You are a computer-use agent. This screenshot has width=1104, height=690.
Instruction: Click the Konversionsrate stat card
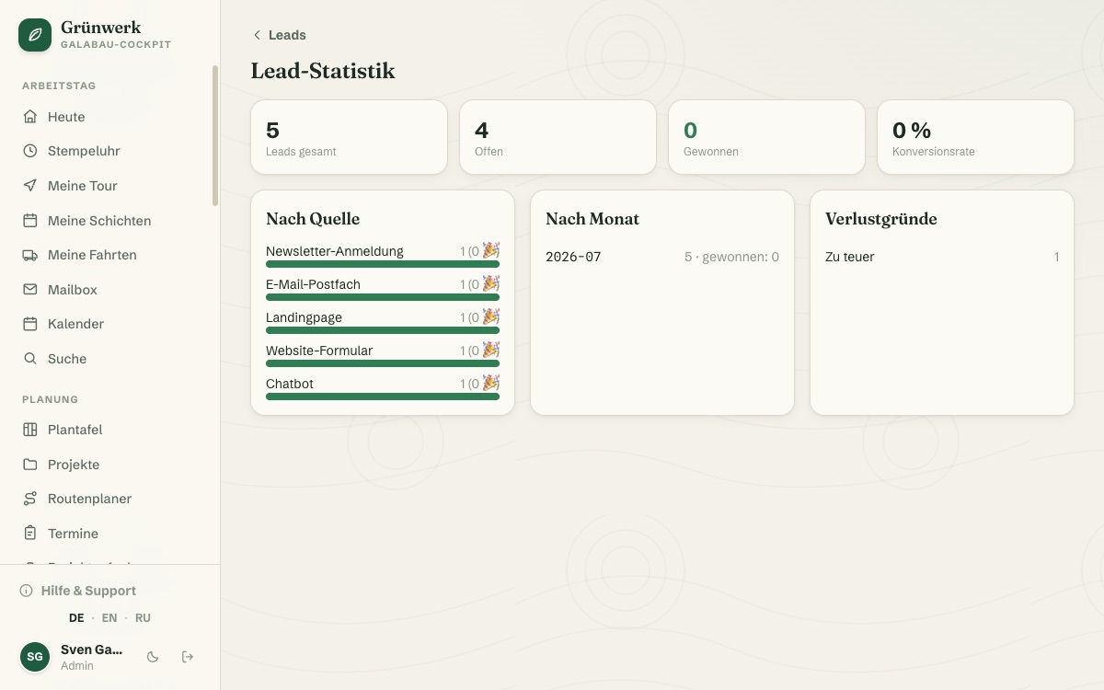tap(975, 137)
